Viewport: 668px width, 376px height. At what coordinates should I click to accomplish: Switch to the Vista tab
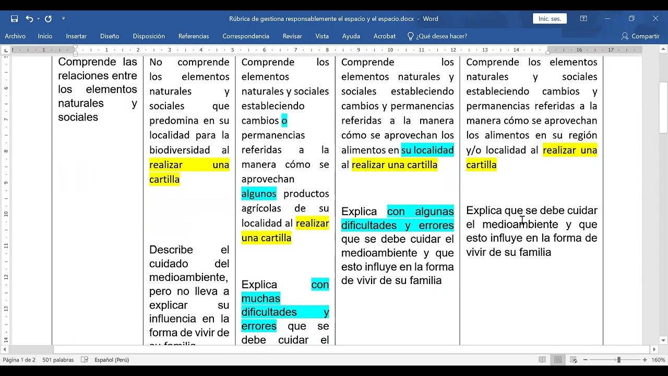point(322,36)
